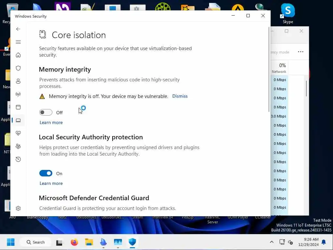Open Learn more under Memory integrity
333x250 pixels.
coord(51,122)
